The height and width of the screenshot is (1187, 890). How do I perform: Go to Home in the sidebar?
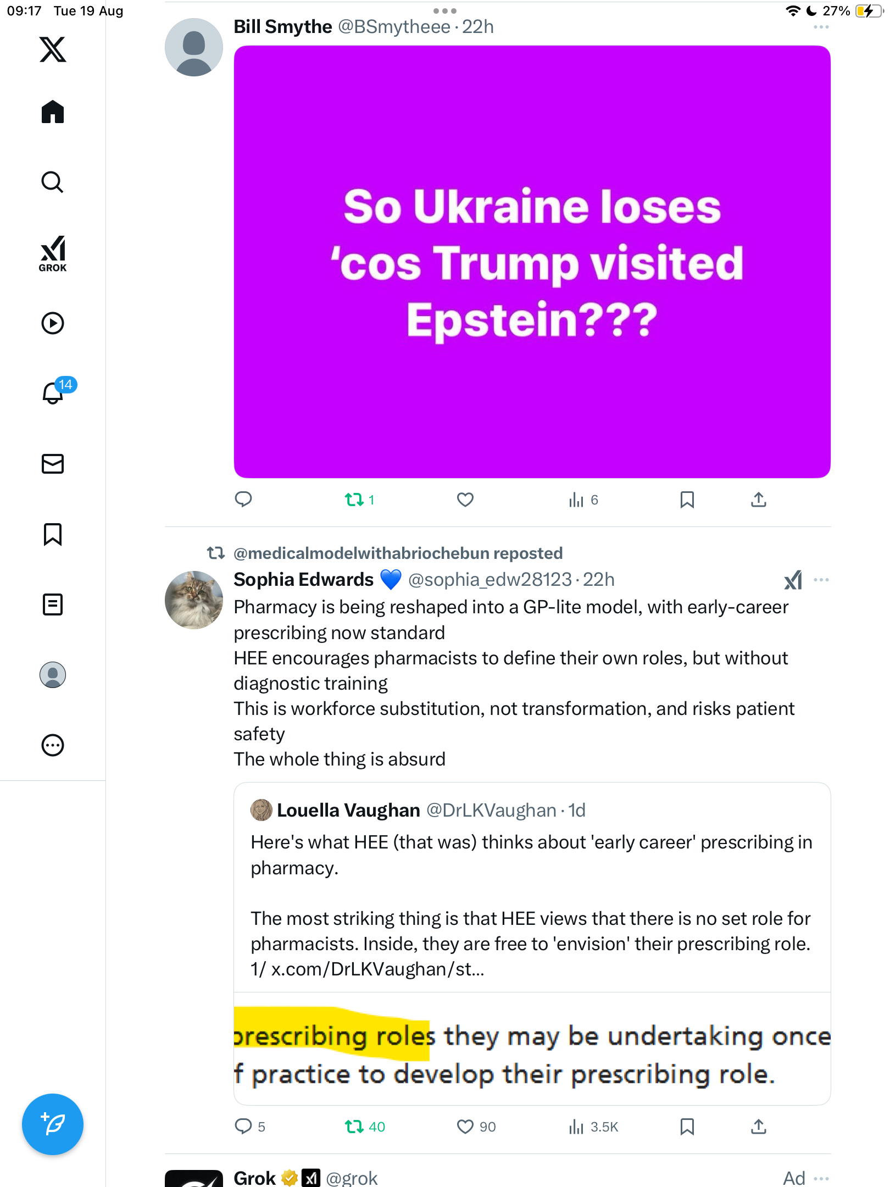coord(53,112)
